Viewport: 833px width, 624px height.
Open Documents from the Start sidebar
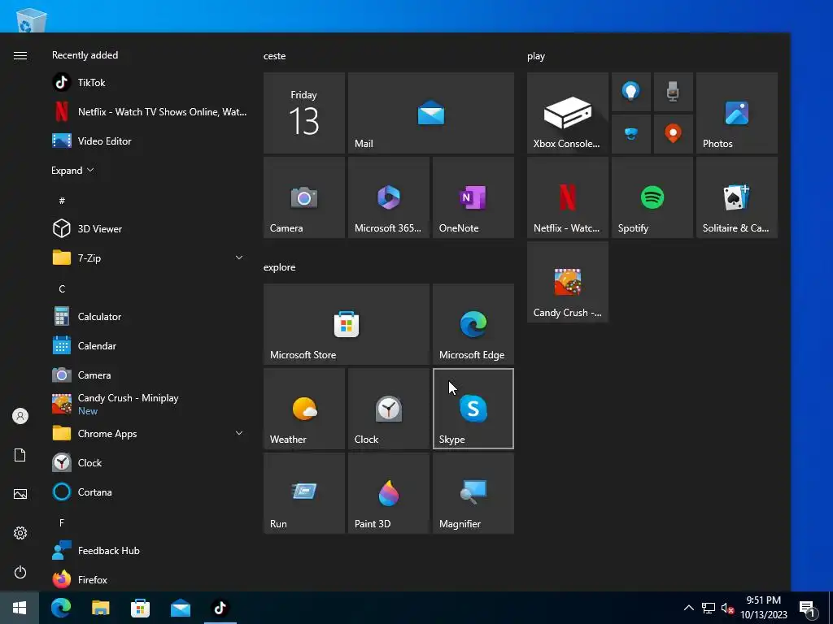coord(20,455)
